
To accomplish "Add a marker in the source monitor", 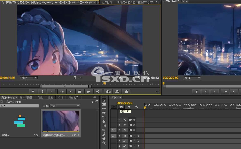I will click(x=33, y=92).
